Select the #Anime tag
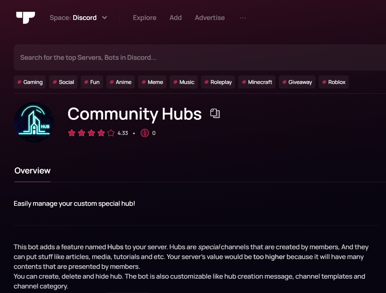Image resolution: width=386 pixels, height=293 pixels. [120, 82]
